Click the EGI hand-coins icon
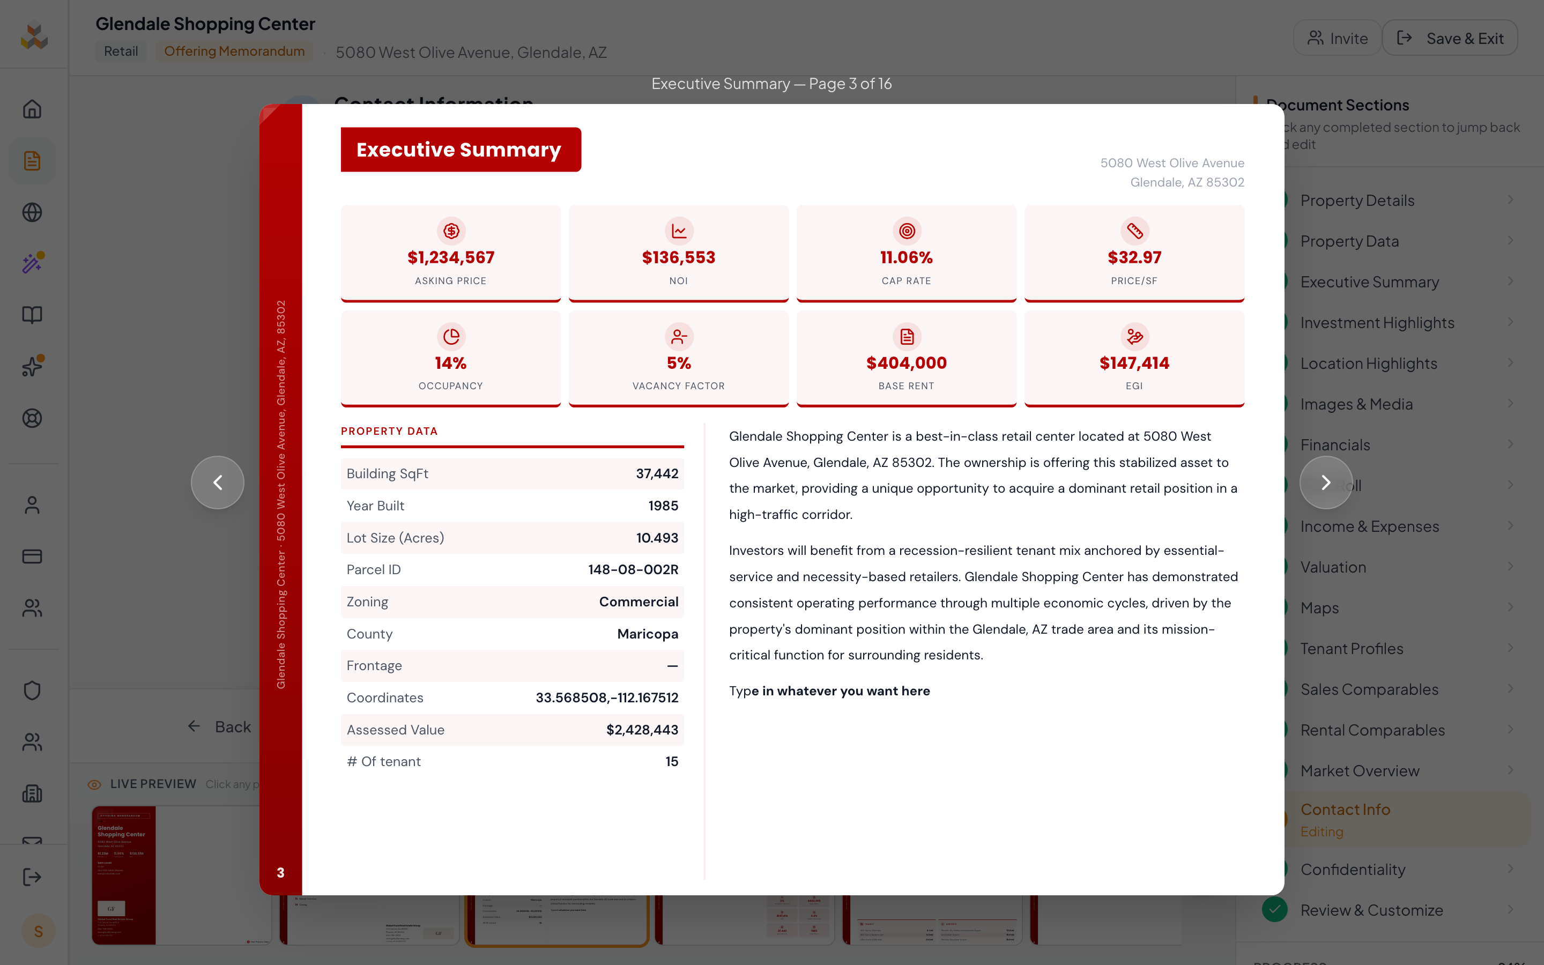Image resolution: width=1544 pixels, height=965 pixels. click(x=1134, y=336)
